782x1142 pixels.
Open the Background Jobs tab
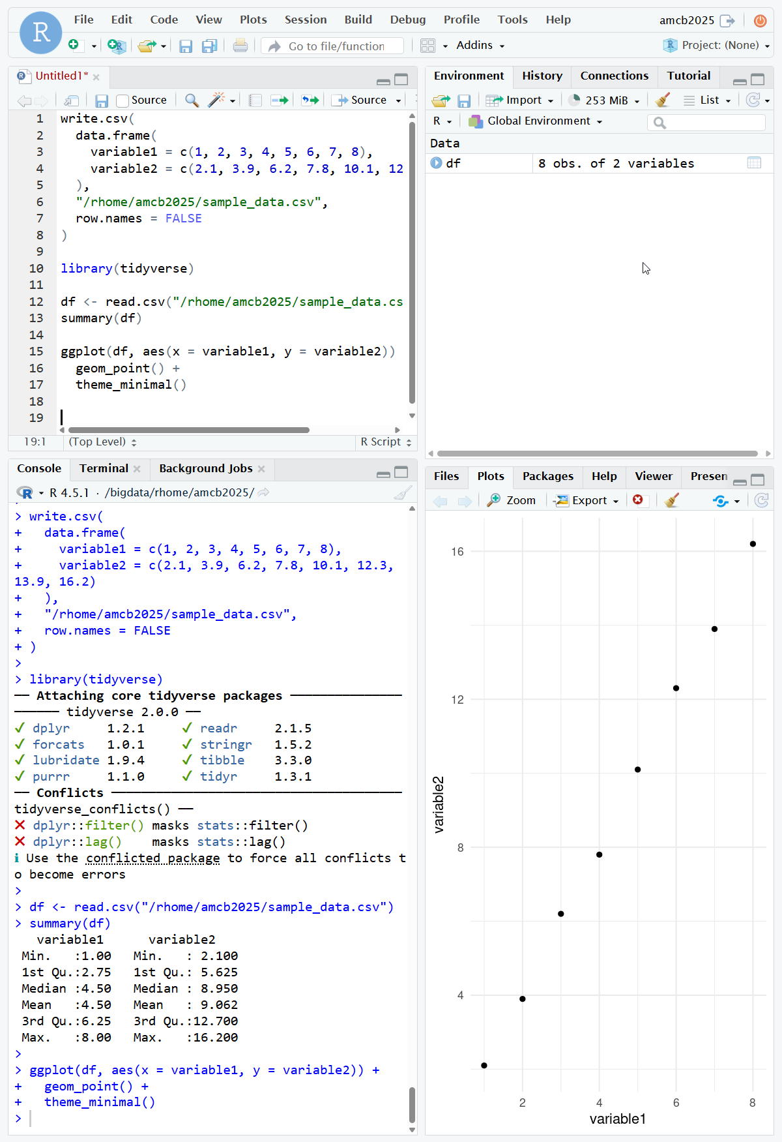(205, 468)
